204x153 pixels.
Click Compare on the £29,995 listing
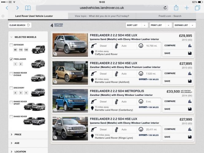(x=178, y=46)
